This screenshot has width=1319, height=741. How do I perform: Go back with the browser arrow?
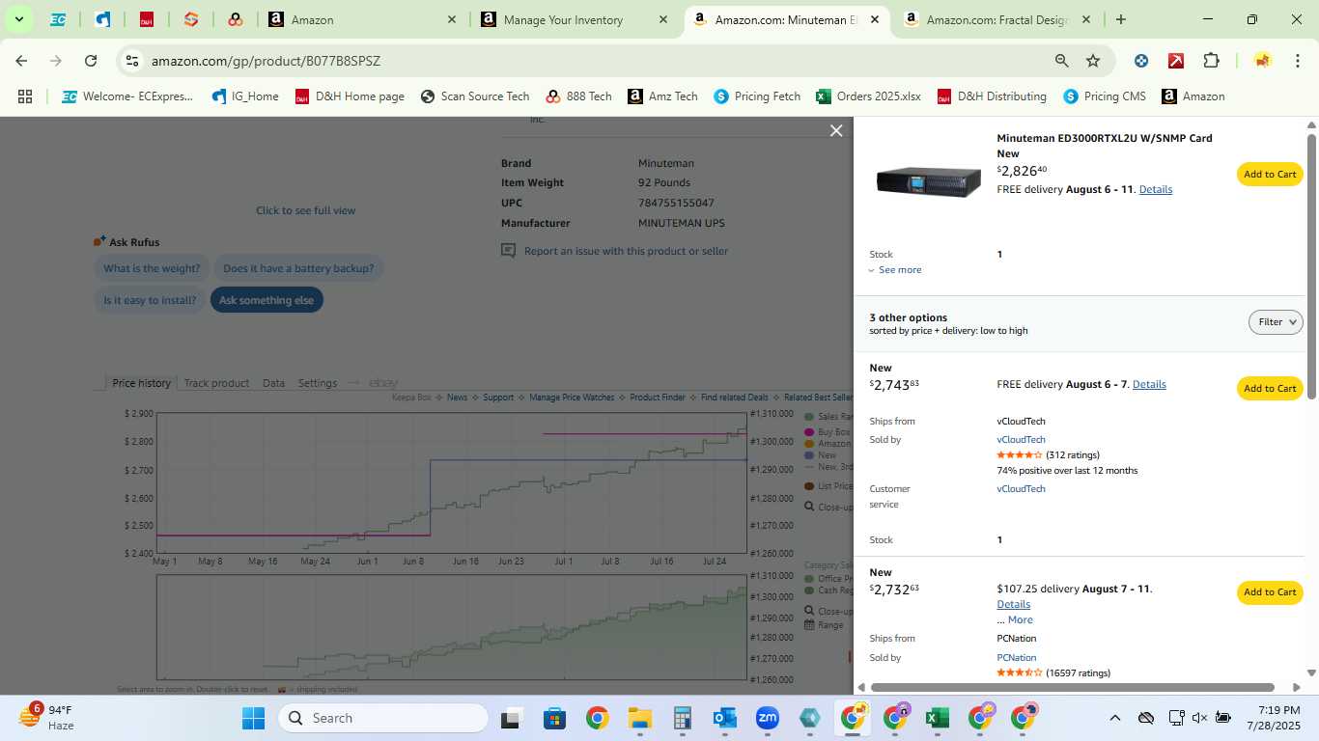click(x=21, y=61)
